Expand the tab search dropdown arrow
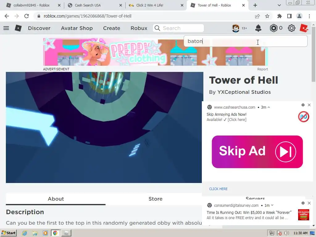The height and width of the screenshot is (237, 316). point(279,5)
